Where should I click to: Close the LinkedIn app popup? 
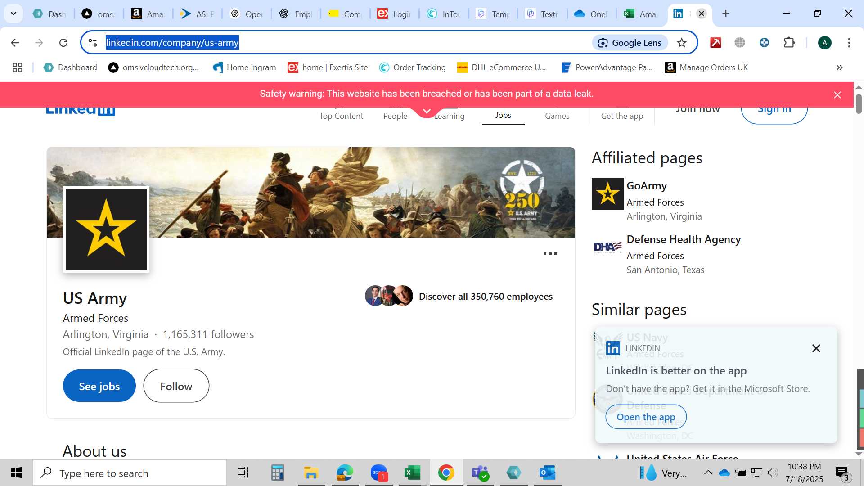pos(816,348)
